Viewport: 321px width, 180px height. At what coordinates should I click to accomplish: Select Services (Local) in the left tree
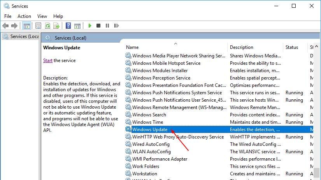point(24,36)
